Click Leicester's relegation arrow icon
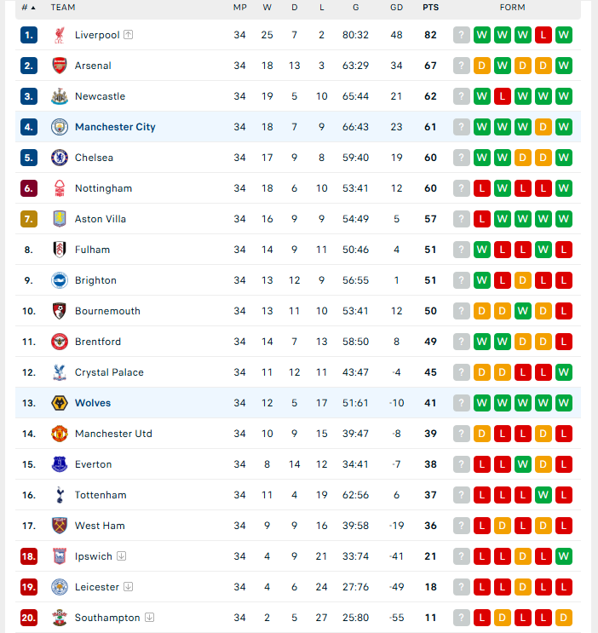This screenshot has height=633, width=598. click(x=128, y=587)
